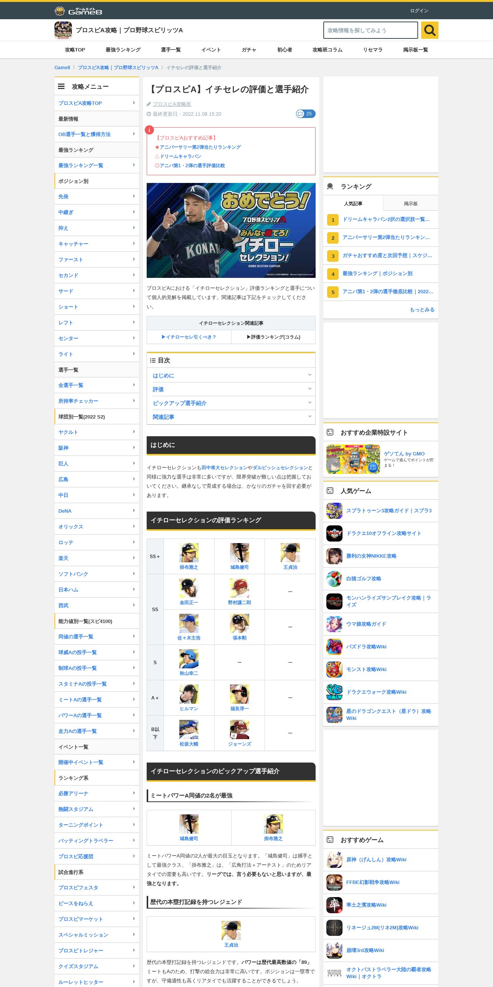Open 評価ランキング(コラム) related link
The height and width of the screenshot is (987, 493).
[273, 337]
